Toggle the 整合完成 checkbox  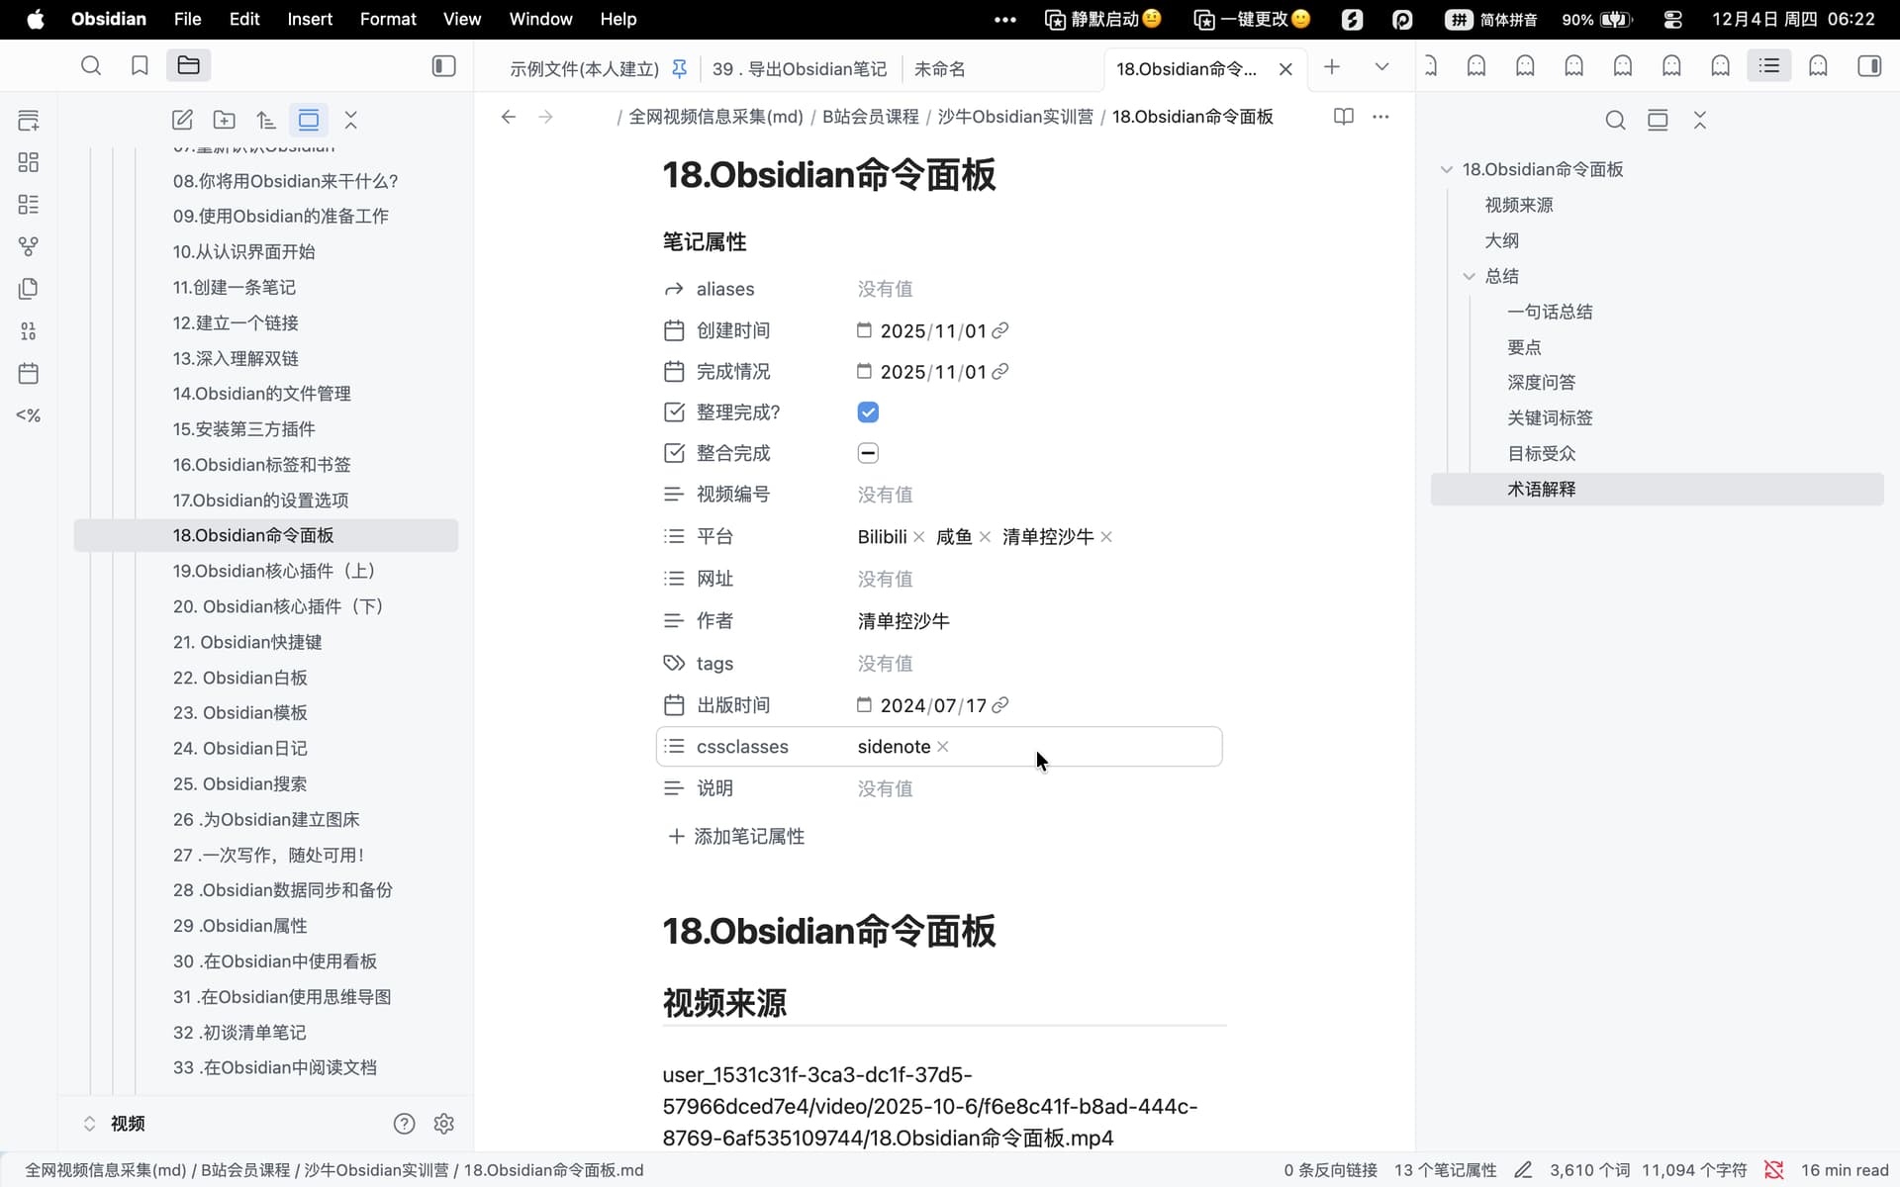pos(868,453)
